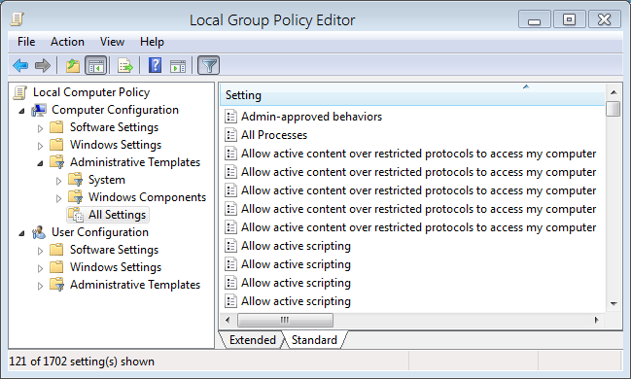Screen dimensions: 631x379
Task: Expand the Windows Components folder
Action: tap(58, 198)
